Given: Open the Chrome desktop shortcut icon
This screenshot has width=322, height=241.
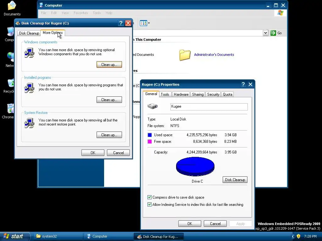Looking at the screenshot, I should [x=11, y=108].
